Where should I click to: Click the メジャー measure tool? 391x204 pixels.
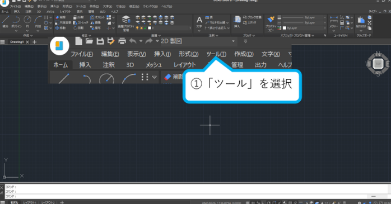334,22
